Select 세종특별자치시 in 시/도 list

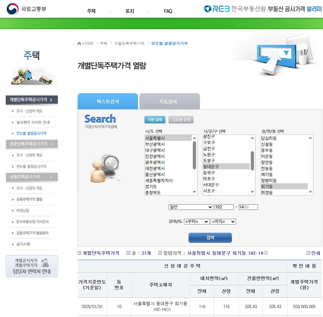pyautogui.click(x=168, y=180)
